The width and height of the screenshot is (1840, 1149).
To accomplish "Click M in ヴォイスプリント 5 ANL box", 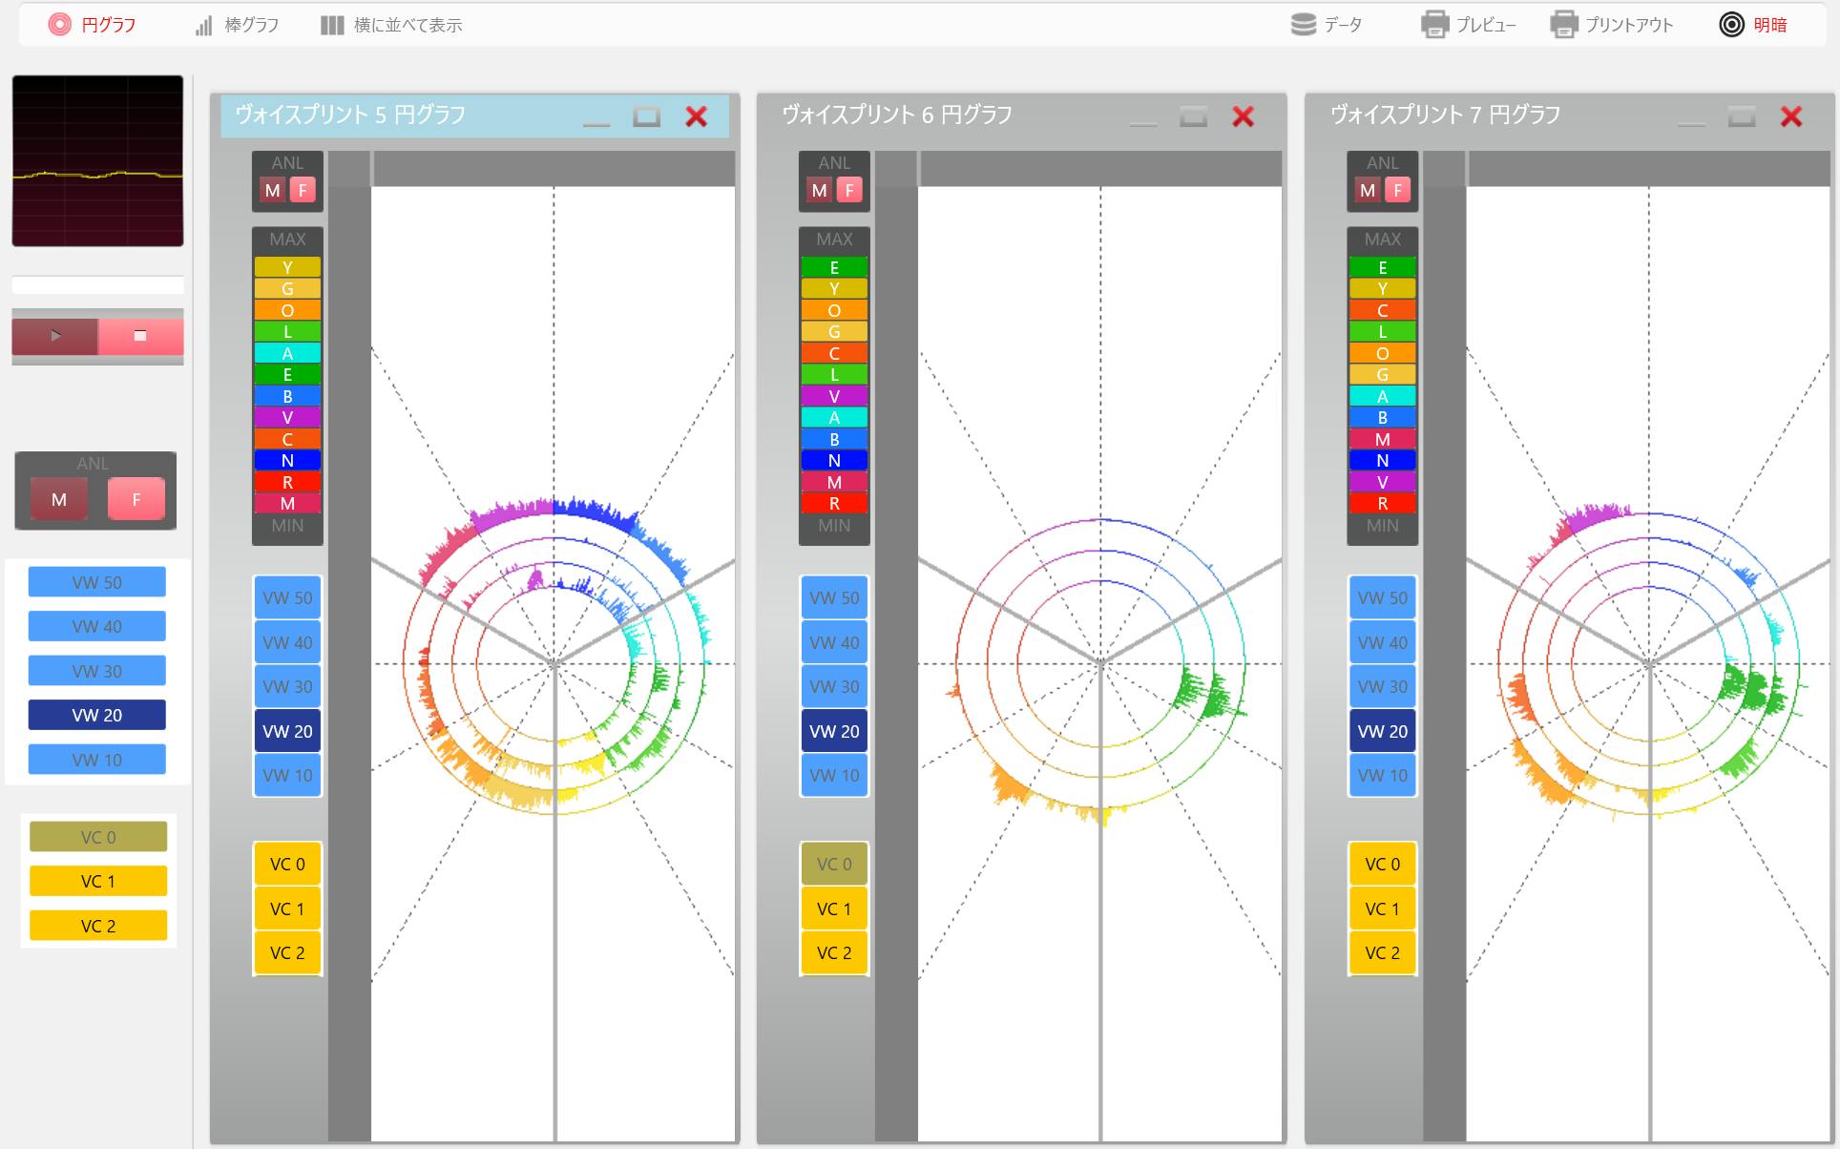I will [x=273, y=190].
